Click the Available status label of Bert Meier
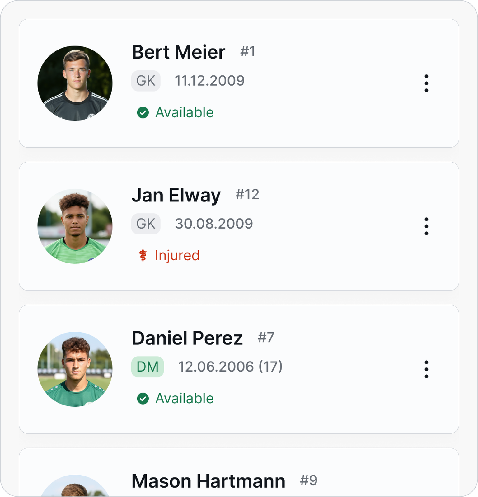 coord(185,112)
